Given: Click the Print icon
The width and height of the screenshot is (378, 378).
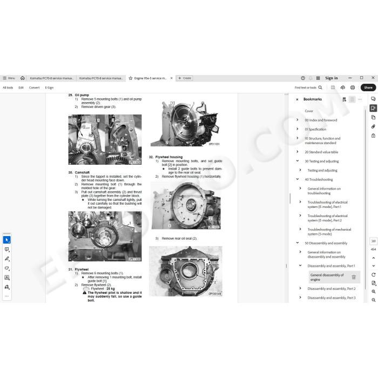Looking at the screenshot, I should click(353, 87).
